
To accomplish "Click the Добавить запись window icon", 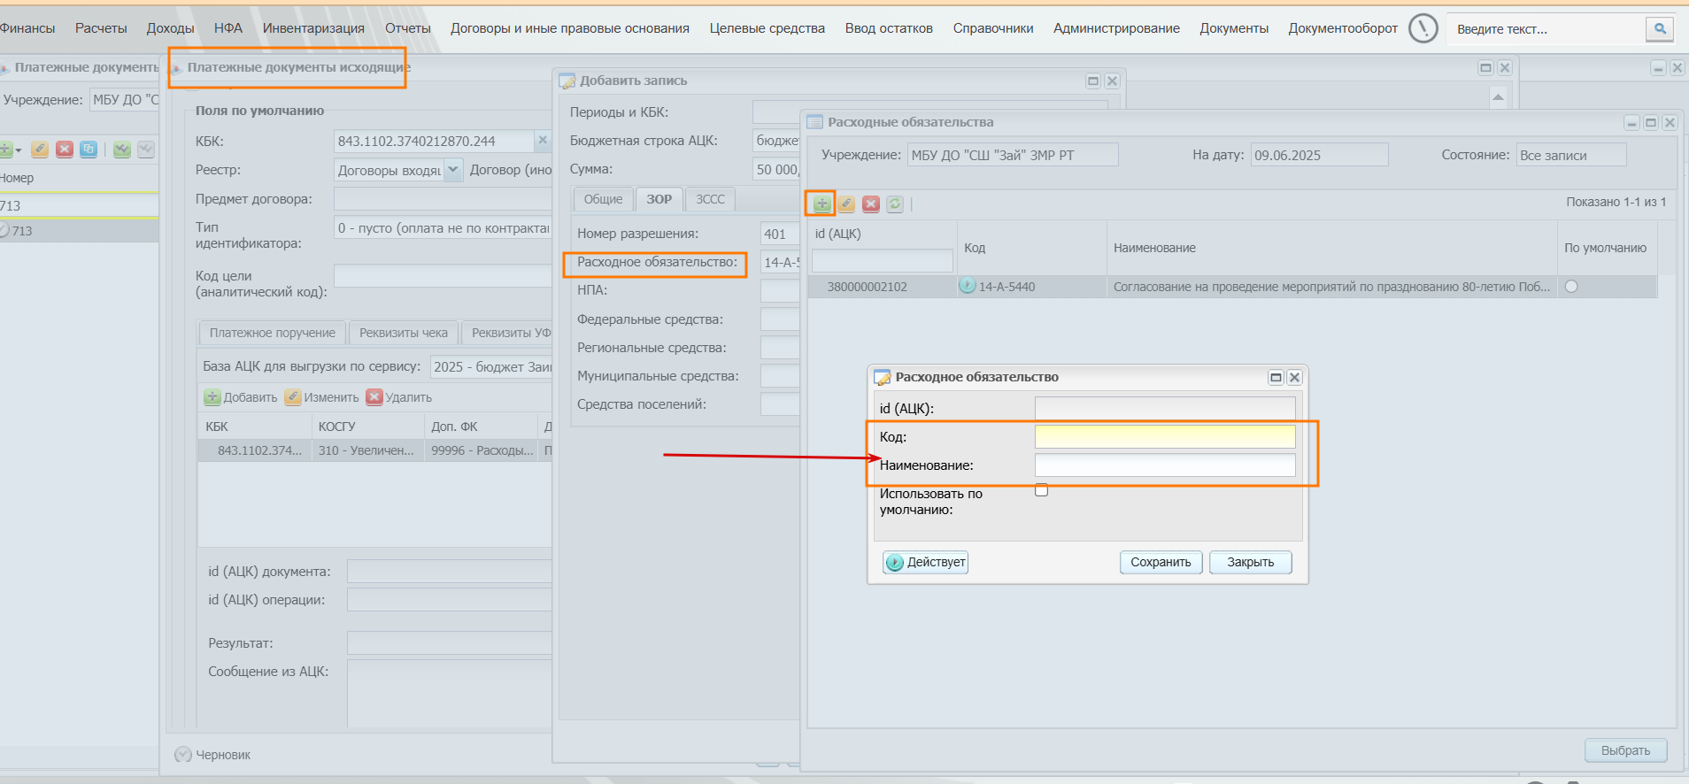I will [x=567, y=81].
